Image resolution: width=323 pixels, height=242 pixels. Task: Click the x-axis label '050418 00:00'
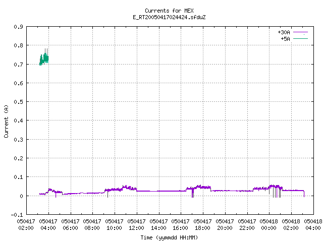(269, 224)
